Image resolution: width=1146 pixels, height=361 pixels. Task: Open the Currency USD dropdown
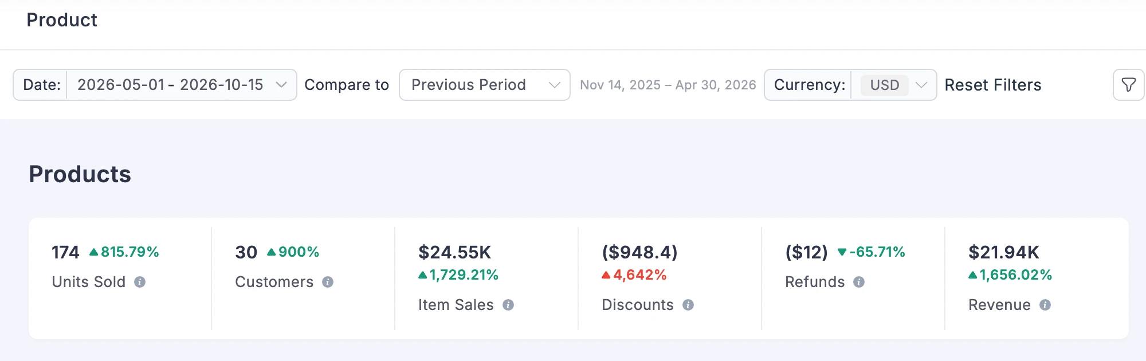click(x=850, y=85)
